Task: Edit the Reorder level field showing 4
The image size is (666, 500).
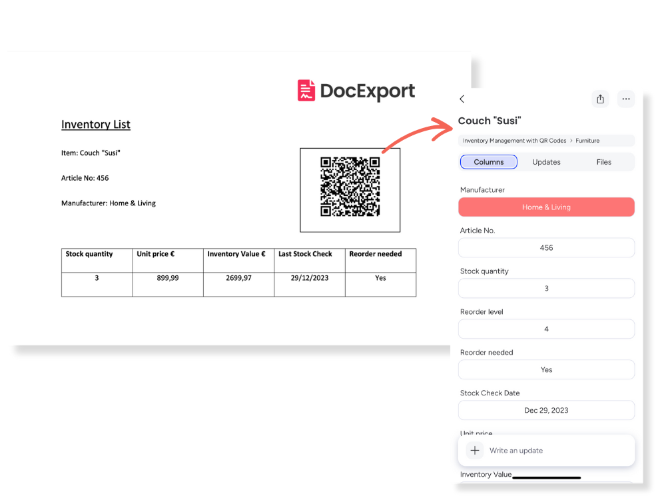Action: pos(546,329)
